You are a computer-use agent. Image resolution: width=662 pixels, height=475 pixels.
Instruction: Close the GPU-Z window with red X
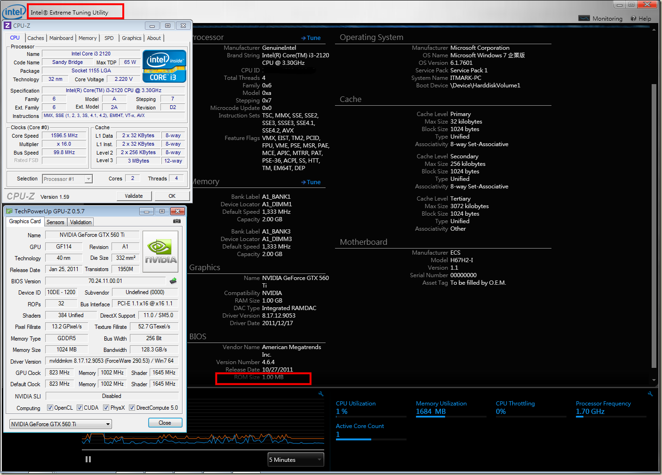pyautogui.click(x=177, y=211)
